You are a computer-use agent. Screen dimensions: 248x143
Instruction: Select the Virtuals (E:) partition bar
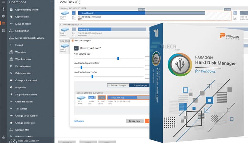coord(112,30)
